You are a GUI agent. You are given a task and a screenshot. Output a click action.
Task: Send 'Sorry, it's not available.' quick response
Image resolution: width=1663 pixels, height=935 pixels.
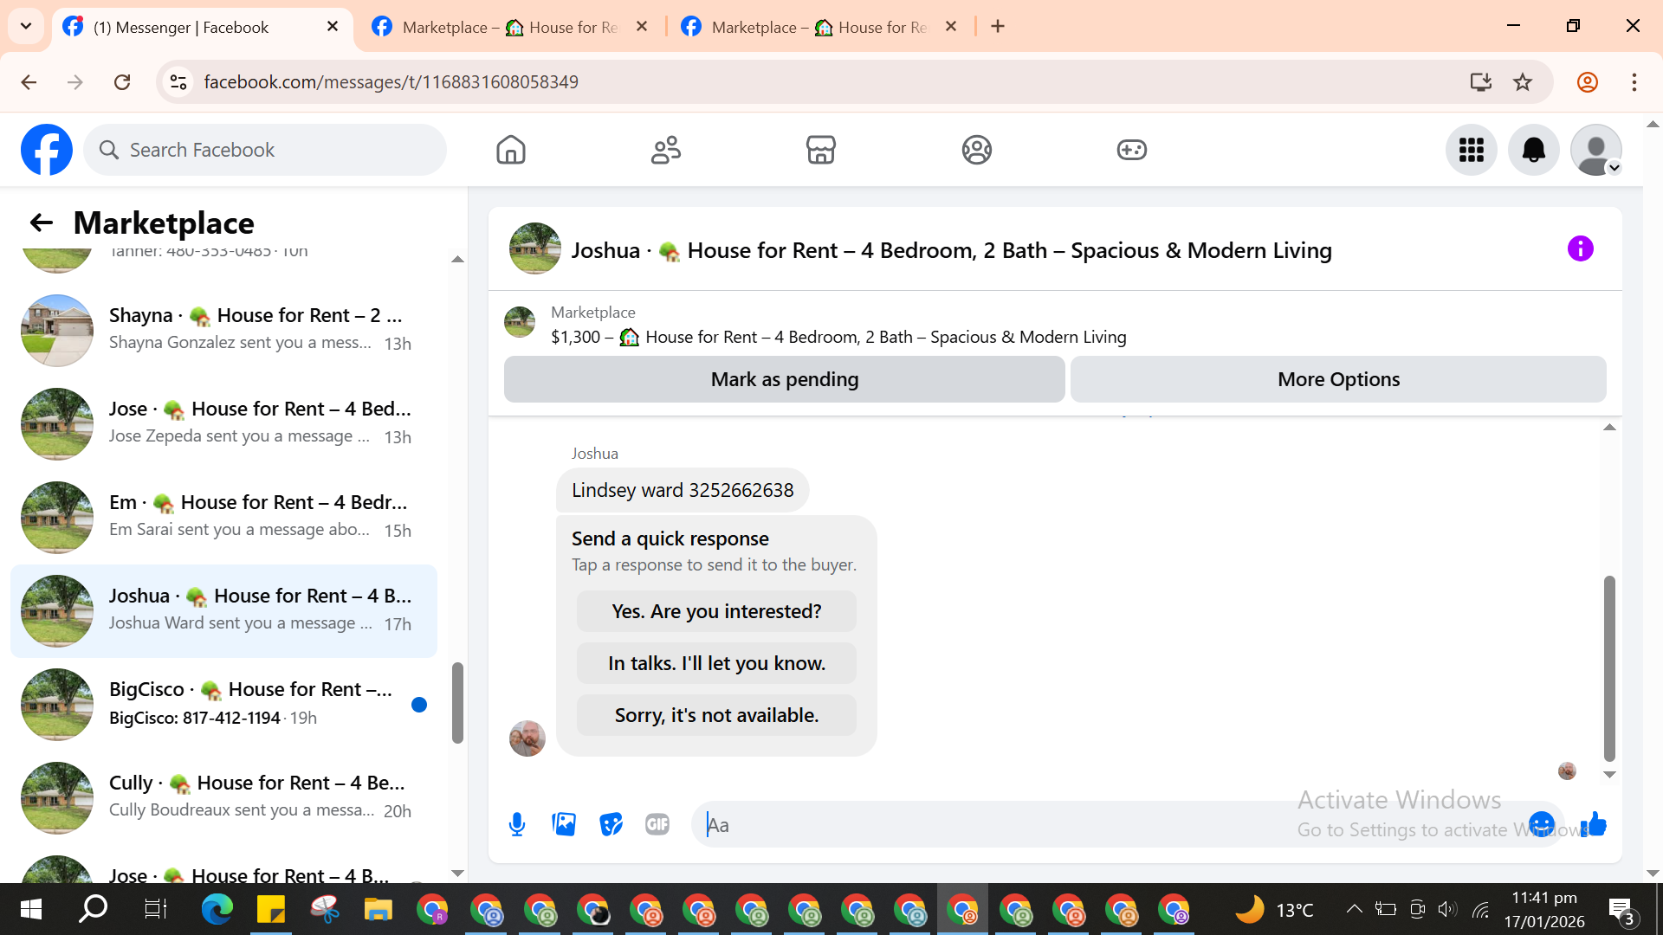(716, 715)
